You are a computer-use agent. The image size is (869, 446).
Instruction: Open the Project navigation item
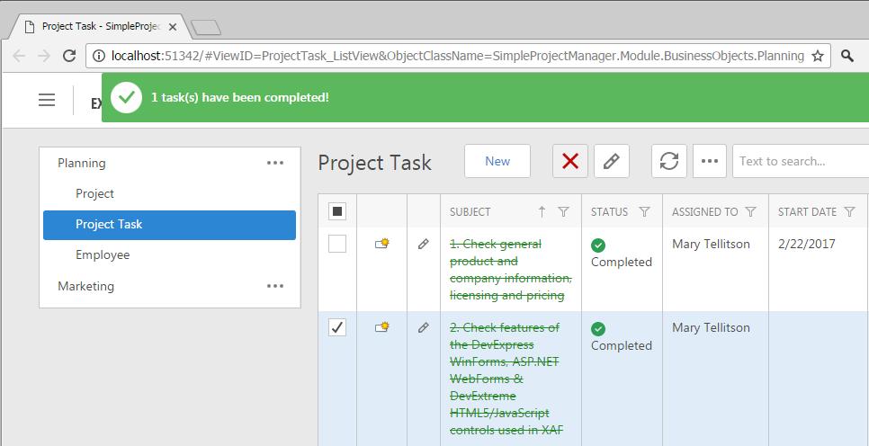[94, 193]
